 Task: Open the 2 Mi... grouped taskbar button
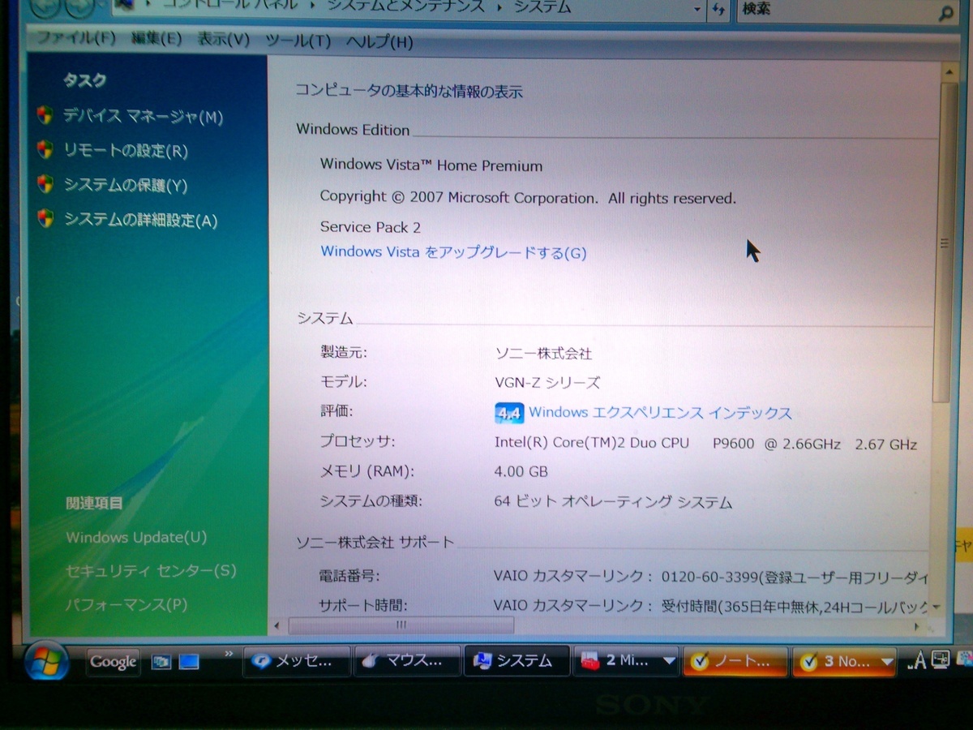tap(626, 661)
